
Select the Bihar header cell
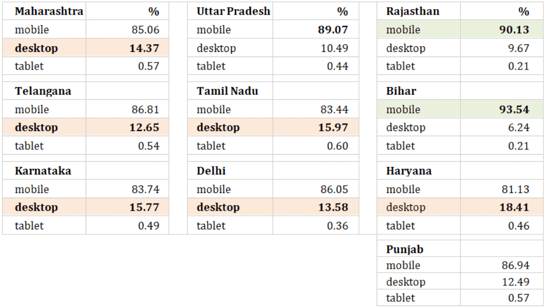pos(419,91)
